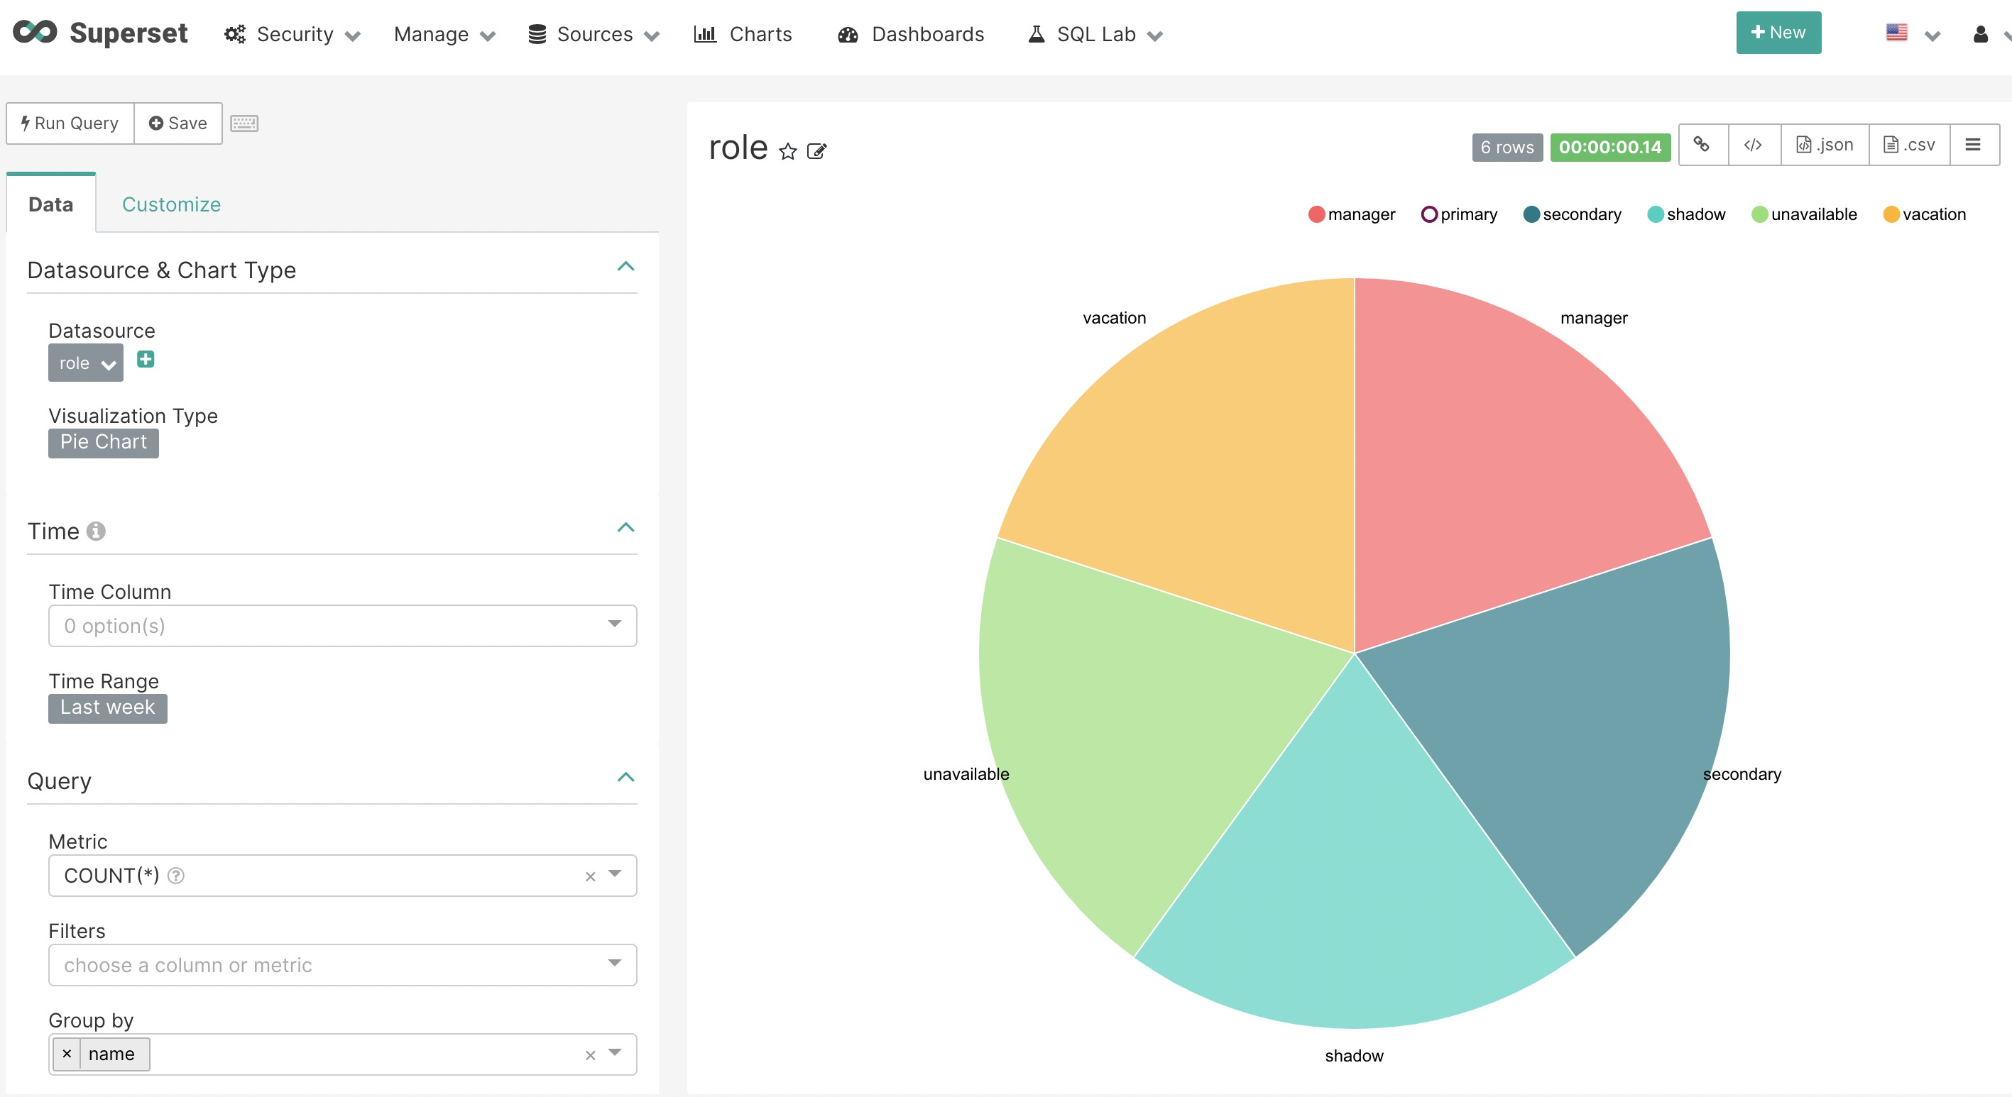
Task: Switch to the Customize tab
Action: tap(171, 204)
